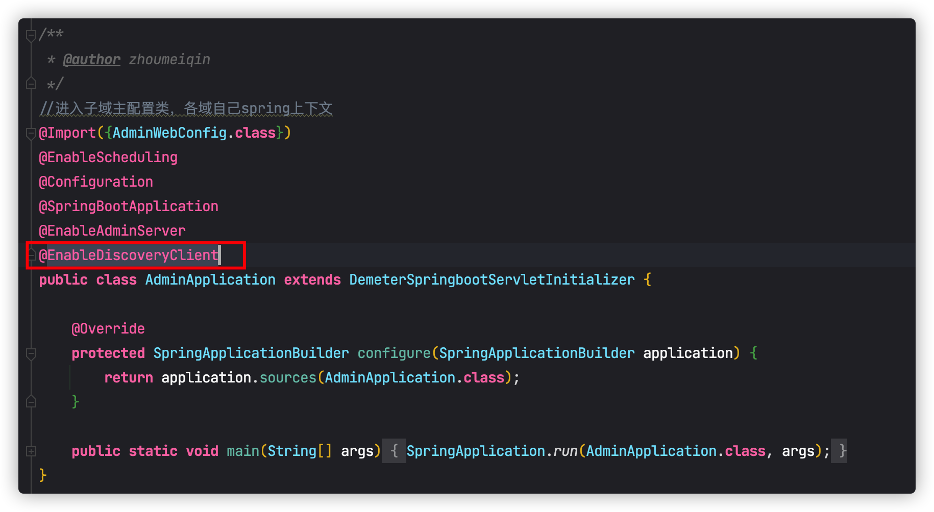This screenshot has height=512, width=934.
Task: Click the @EnableAdminServer annotation
Action: [112, 231]
